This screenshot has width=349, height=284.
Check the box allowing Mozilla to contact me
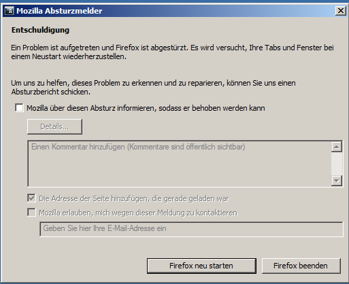(x=31, y=213)
